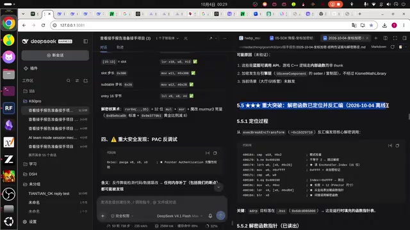This screenshot has height=230, width=410.
Task: Expand the 111 workspace folder
Action: [29, 91]
